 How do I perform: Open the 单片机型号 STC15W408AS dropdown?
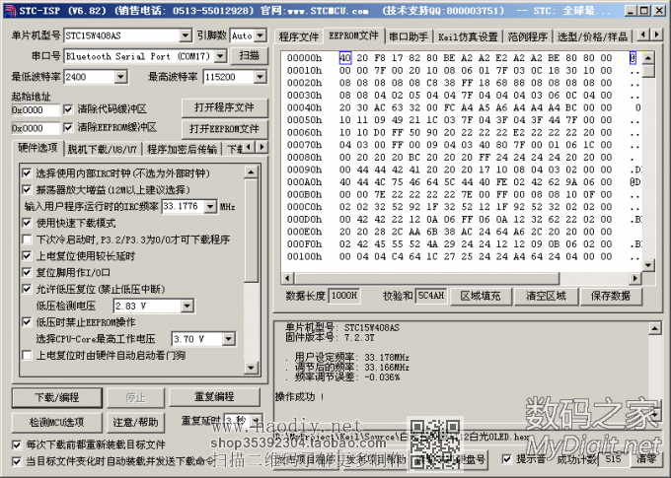coord(185,35)
